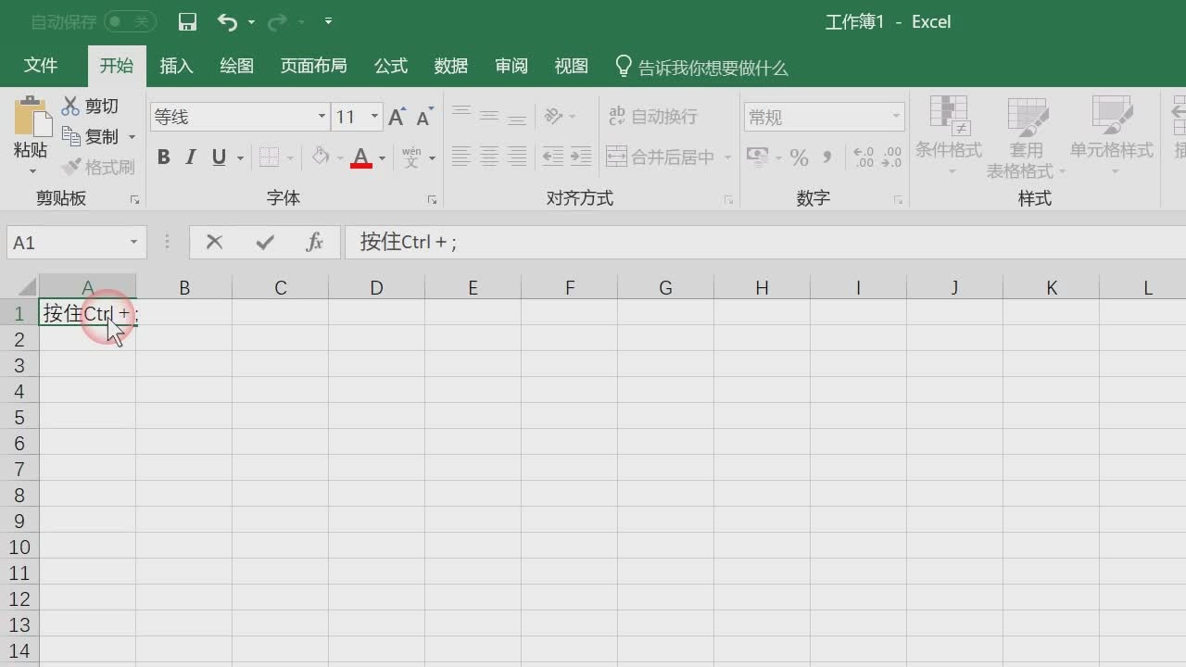Expand the 粘贴 paste options arrow
1186x667 pixels.
tap(32, 170)
